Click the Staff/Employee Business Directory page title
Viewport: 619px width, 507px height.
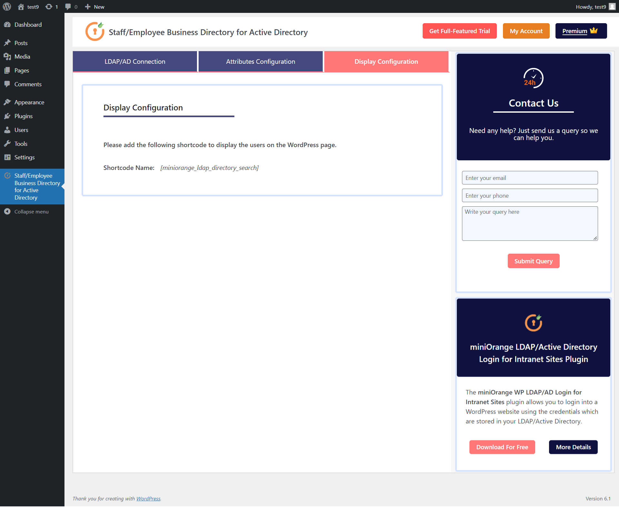[x=208, y=32]
